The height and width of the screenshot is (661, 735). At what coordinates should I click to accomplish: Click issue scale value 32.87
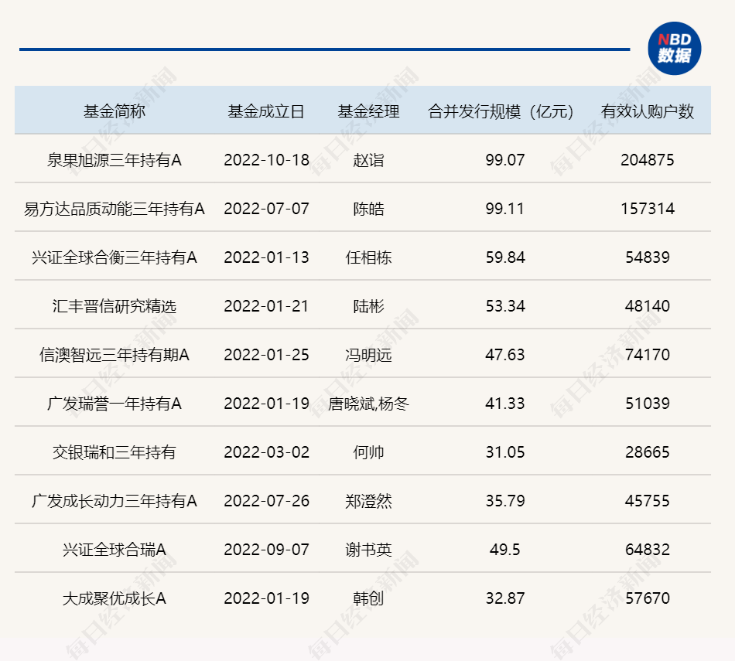click(x=505, y=598)
